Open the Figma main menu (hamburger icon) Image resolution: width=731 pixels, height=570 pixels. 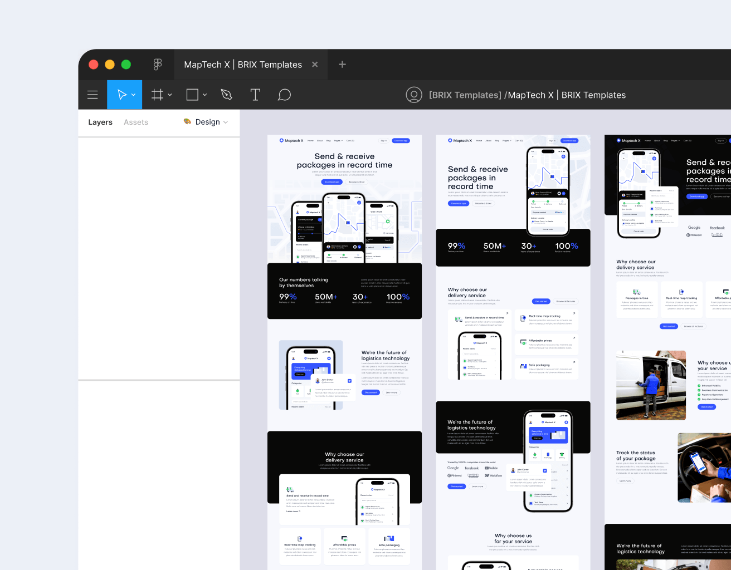point(92,95)
